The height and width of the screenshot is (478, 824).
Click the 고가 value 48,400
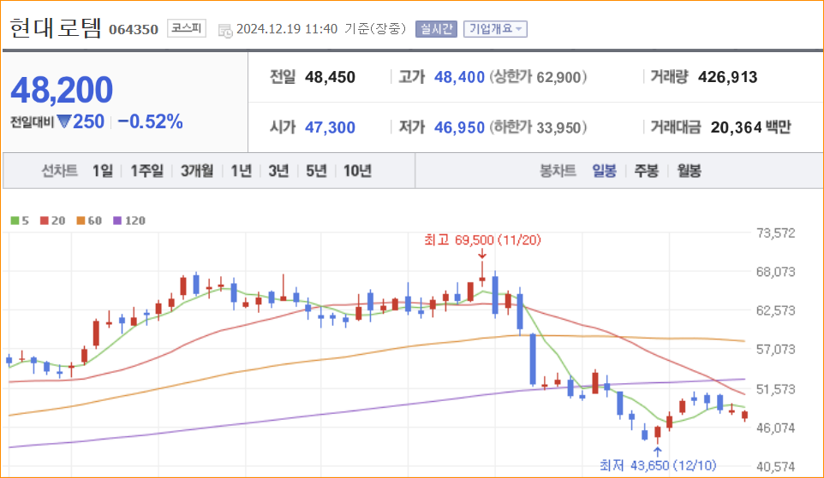tap(459, 77)
